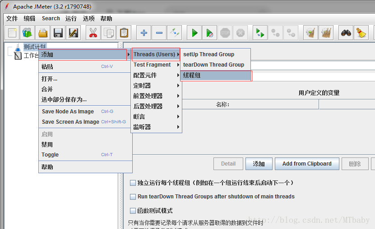Open Search with binoculars icon

(346, 33)
